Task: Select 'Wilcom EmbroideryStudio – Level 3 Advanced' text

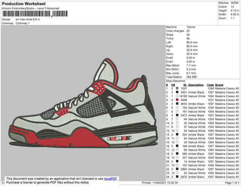Action: coord(31,8)
